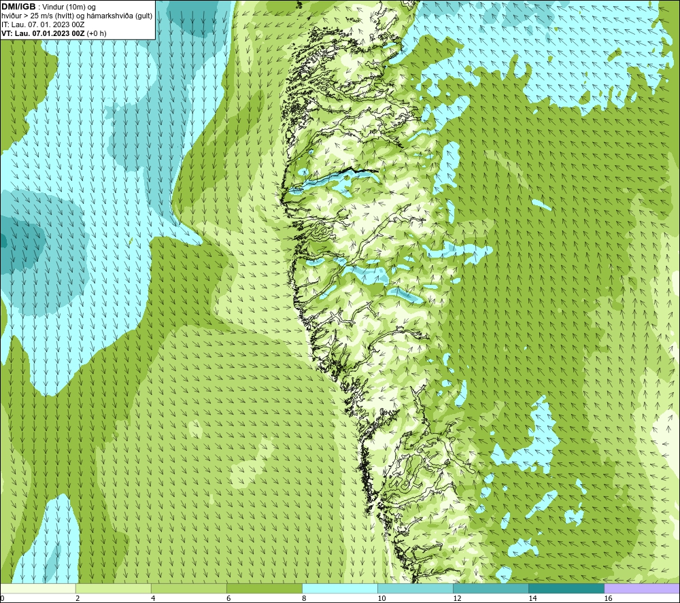Click the scale label '6'
Screen dimensions: 680x603
pyautogui.click(x=228, y=598)
